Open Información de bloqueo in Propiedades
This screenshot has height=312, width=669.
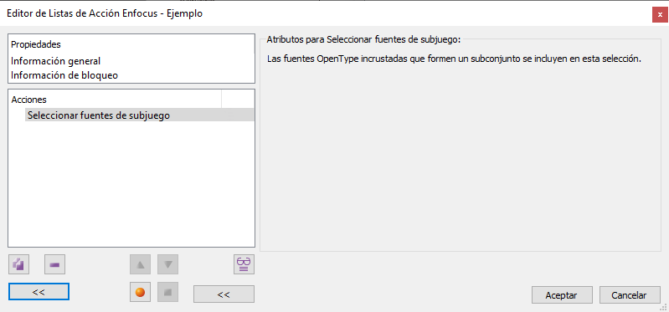tap(64, 75)
